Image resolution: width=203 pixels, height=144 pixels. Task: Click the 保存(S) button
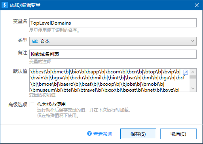coord(138,134)
